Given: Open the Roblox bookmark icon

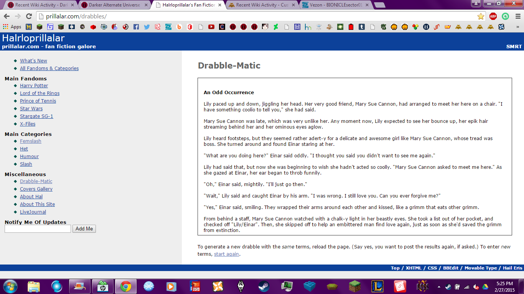Looking at the screenshot, I should coord(157,27).
